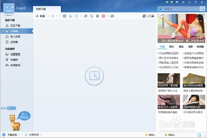
Task: Open the 男大丑年终奖缩水 news link
Action: click(168, 58)
